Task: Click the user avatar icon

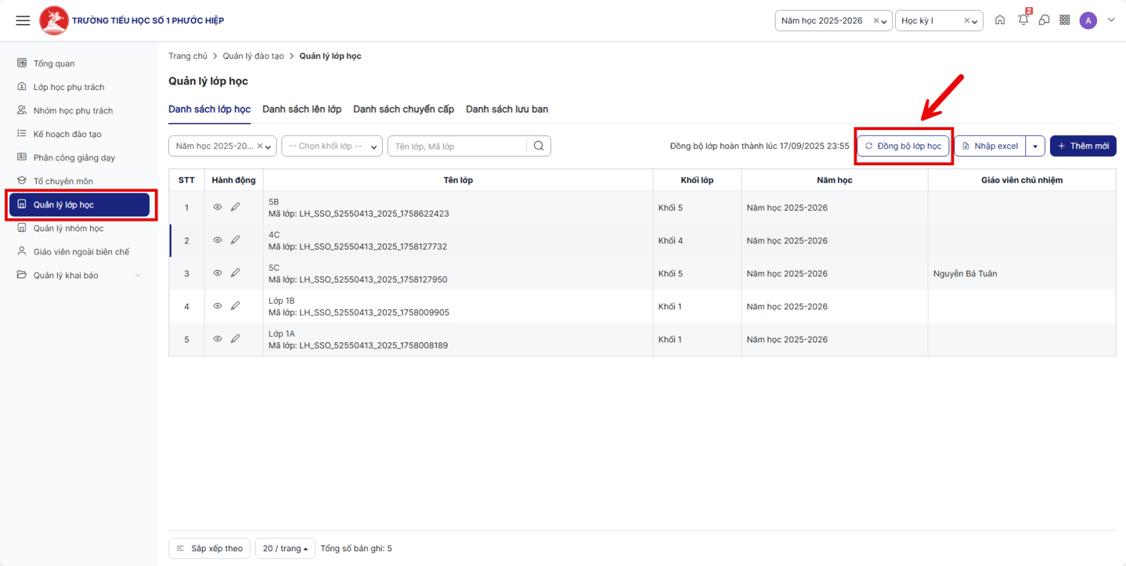Action: click(x=1088, y=20)
